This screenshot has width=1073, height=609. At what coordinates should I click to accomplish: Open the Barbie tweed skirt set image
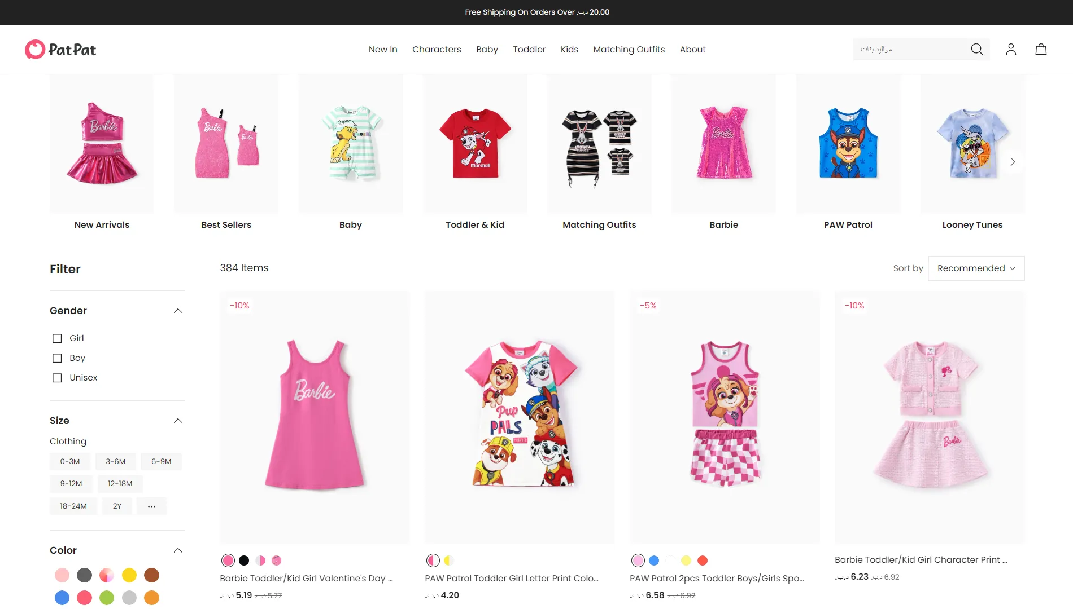tap(930, 417)
